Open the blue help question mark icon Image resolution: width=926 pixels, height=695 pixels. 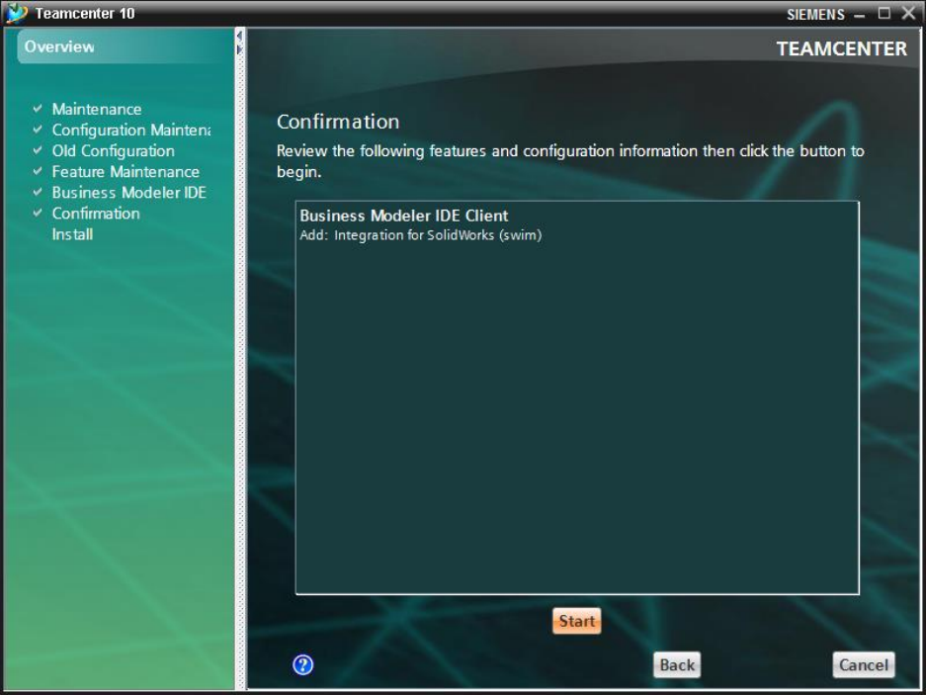click(x=302, y=665)
